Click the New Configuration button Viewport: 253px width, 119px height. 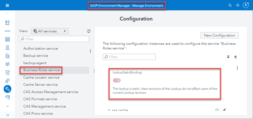(x=220, y=35)
